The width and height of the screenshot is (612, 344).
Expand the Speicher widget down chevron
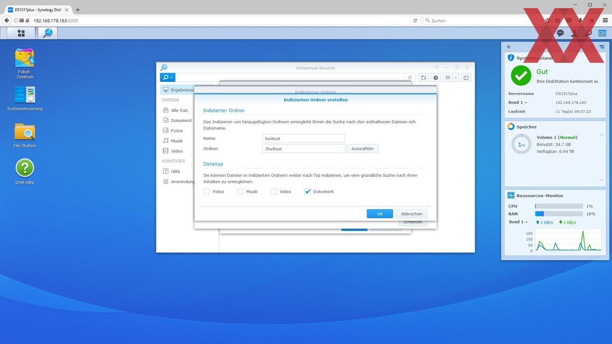tap(601, 180)
